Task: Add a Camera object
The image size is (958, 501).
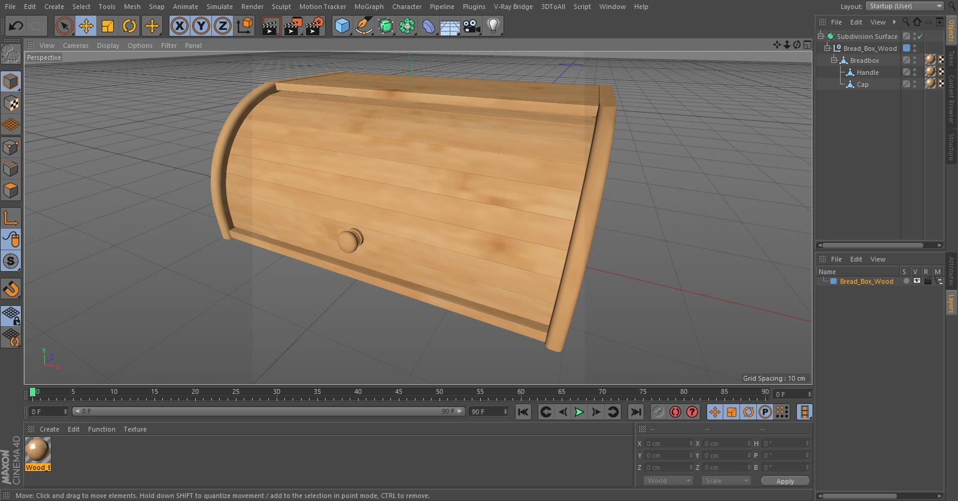Action: (472, 26)
